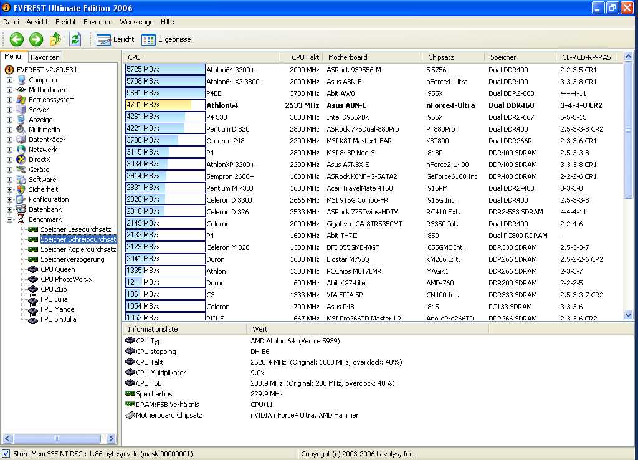The width and height of the screenshot is (638, 460).
Task: Click results list scrollbar down arrow
Action: click(x=628, y=315)
